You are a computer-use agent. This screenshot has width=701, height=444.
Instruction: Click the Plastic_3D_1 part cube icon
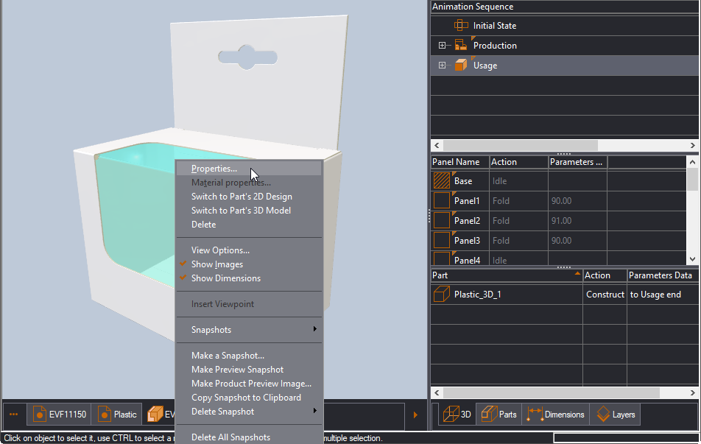point(442,295)
